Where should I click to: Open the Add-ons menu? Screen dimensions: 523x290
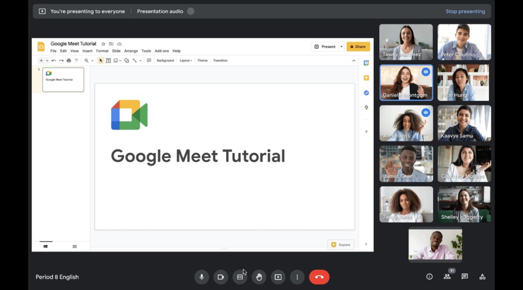tap(162, 51)
